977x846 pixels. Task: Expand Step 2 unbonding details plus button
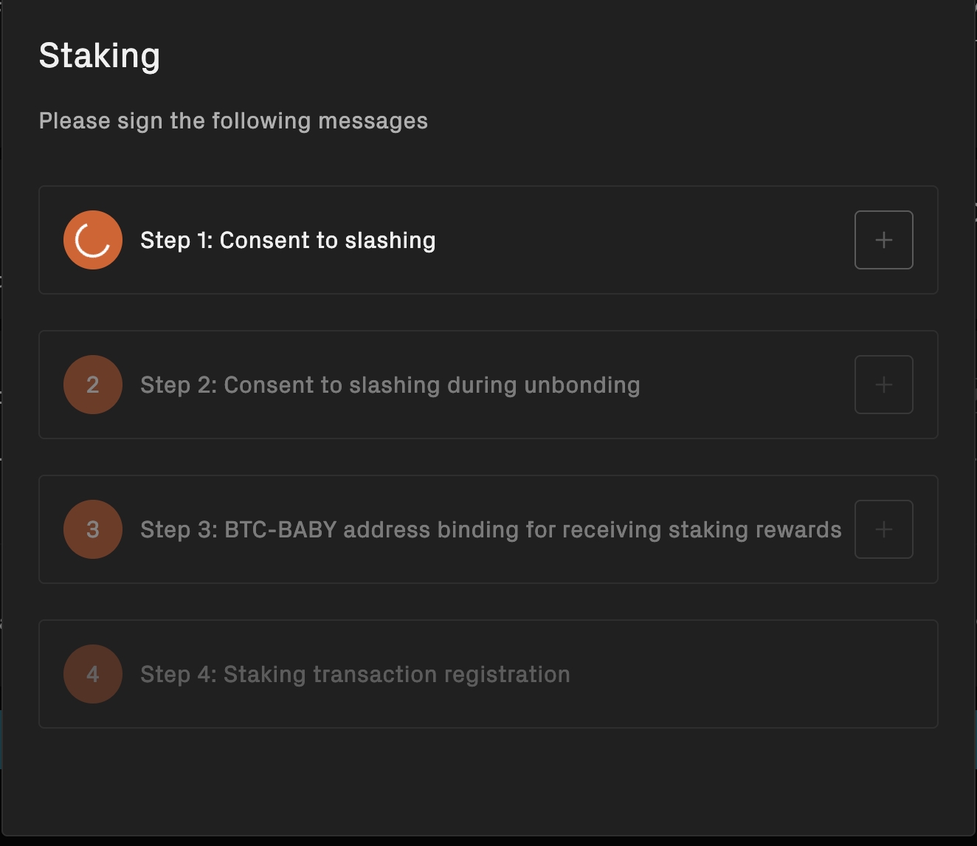(x=883, y=385)
